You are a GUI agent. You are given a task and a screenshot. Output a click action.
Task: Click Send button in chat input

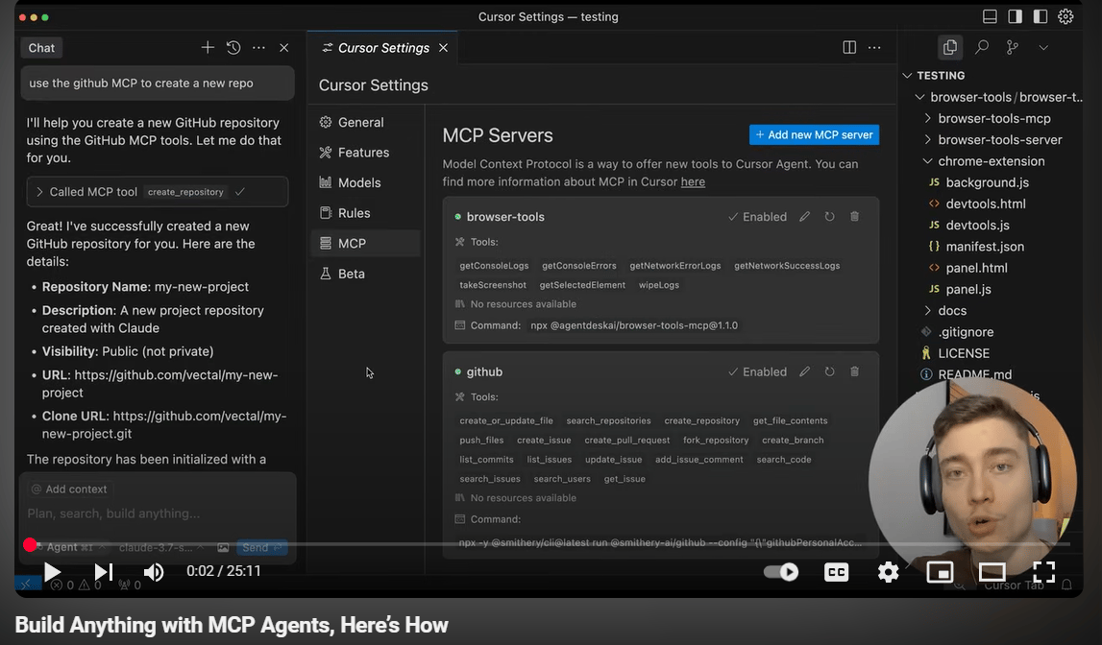pyautogui.click(x=260, y=547)
